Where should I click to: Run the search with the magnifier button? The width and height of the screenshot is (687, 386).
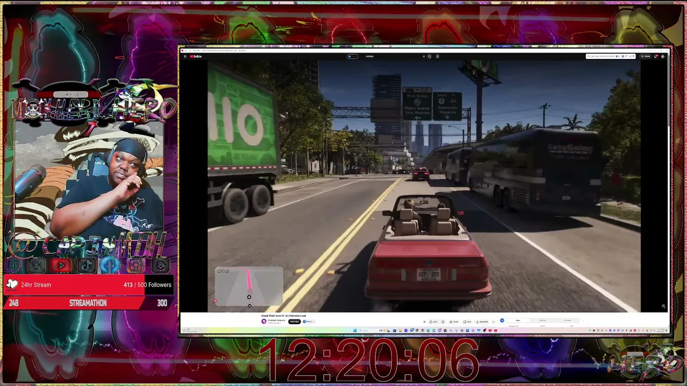pos(429,56)
